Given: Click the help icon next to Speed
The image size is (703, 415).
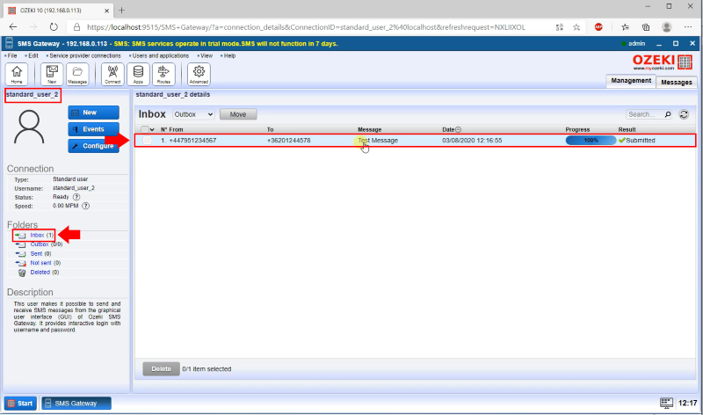Looking at the screenshot, I should [85, 206].
